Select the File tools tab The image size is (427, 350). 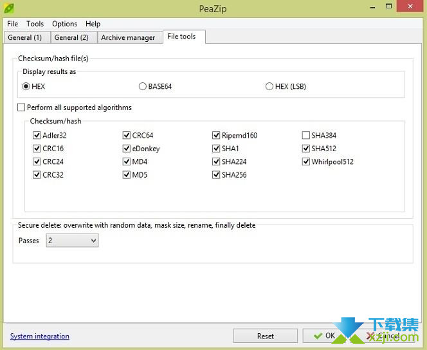[x=184, y=37]
